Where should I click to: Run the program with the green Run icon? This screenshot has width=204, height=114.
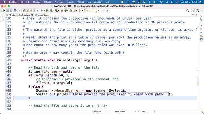[x=47, y=11]
